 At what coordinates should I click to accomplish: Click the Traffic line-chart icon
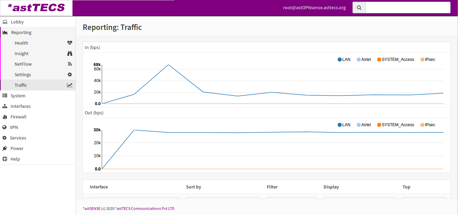point(70,85)
